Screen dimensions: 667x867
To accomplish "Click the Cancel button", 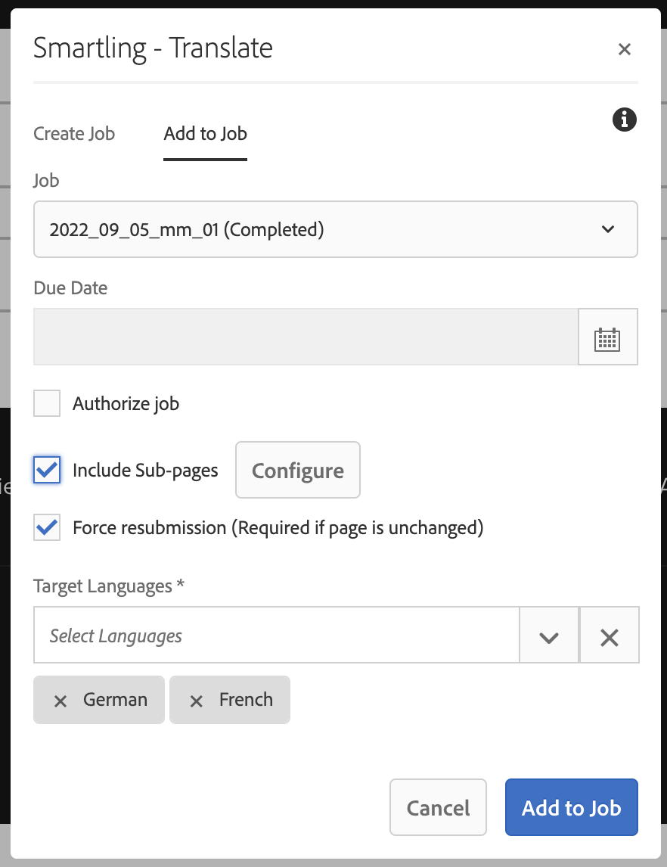I will [x=438, y=808].
